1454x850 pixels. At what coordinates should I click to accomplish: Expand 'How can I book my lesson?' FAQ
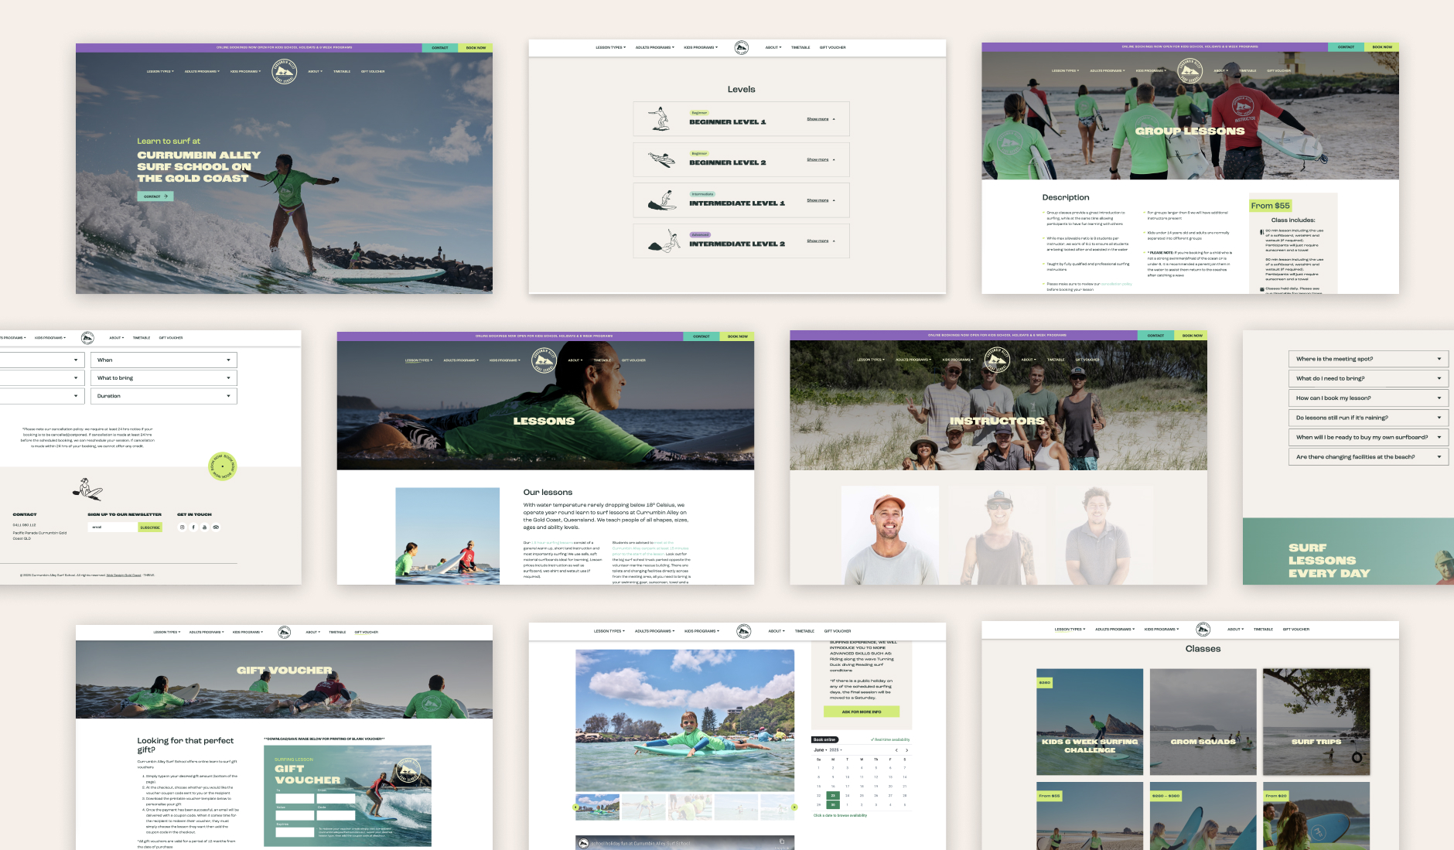coord(1367,398)
